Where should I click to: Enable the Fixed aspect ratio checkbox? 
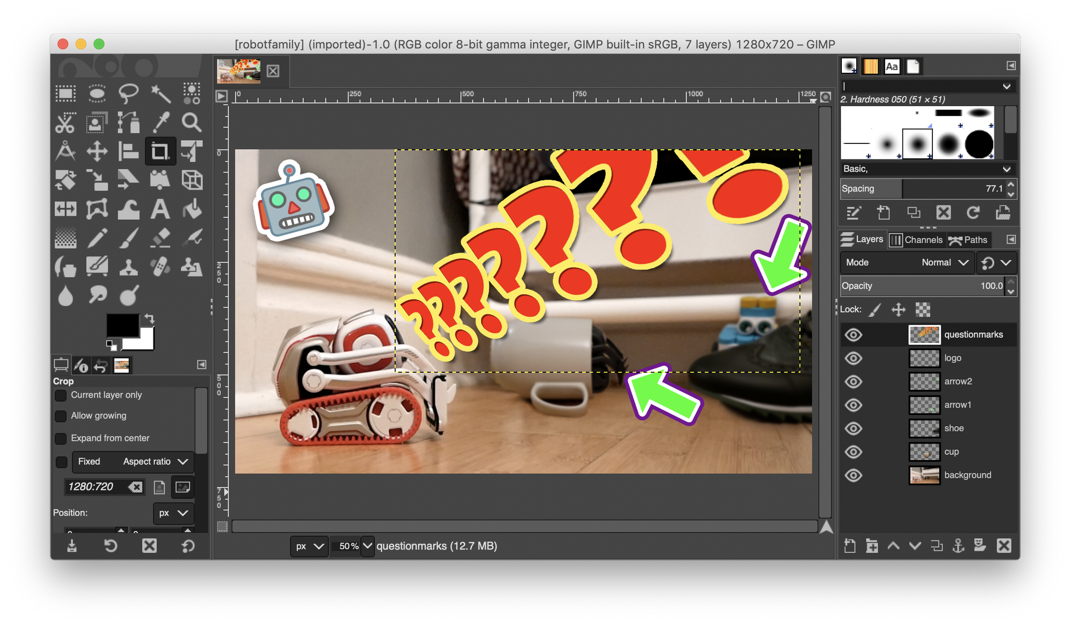coord(62,462)
